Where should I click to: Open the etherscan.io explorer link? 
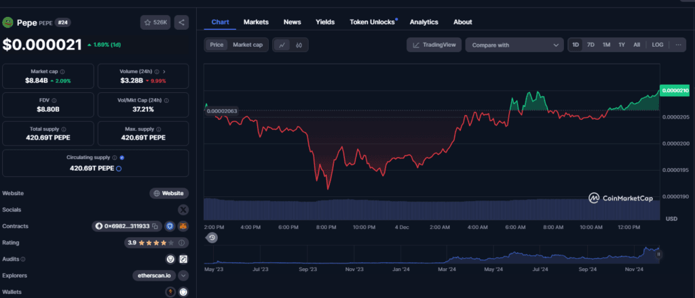click(x=154, y=276)
